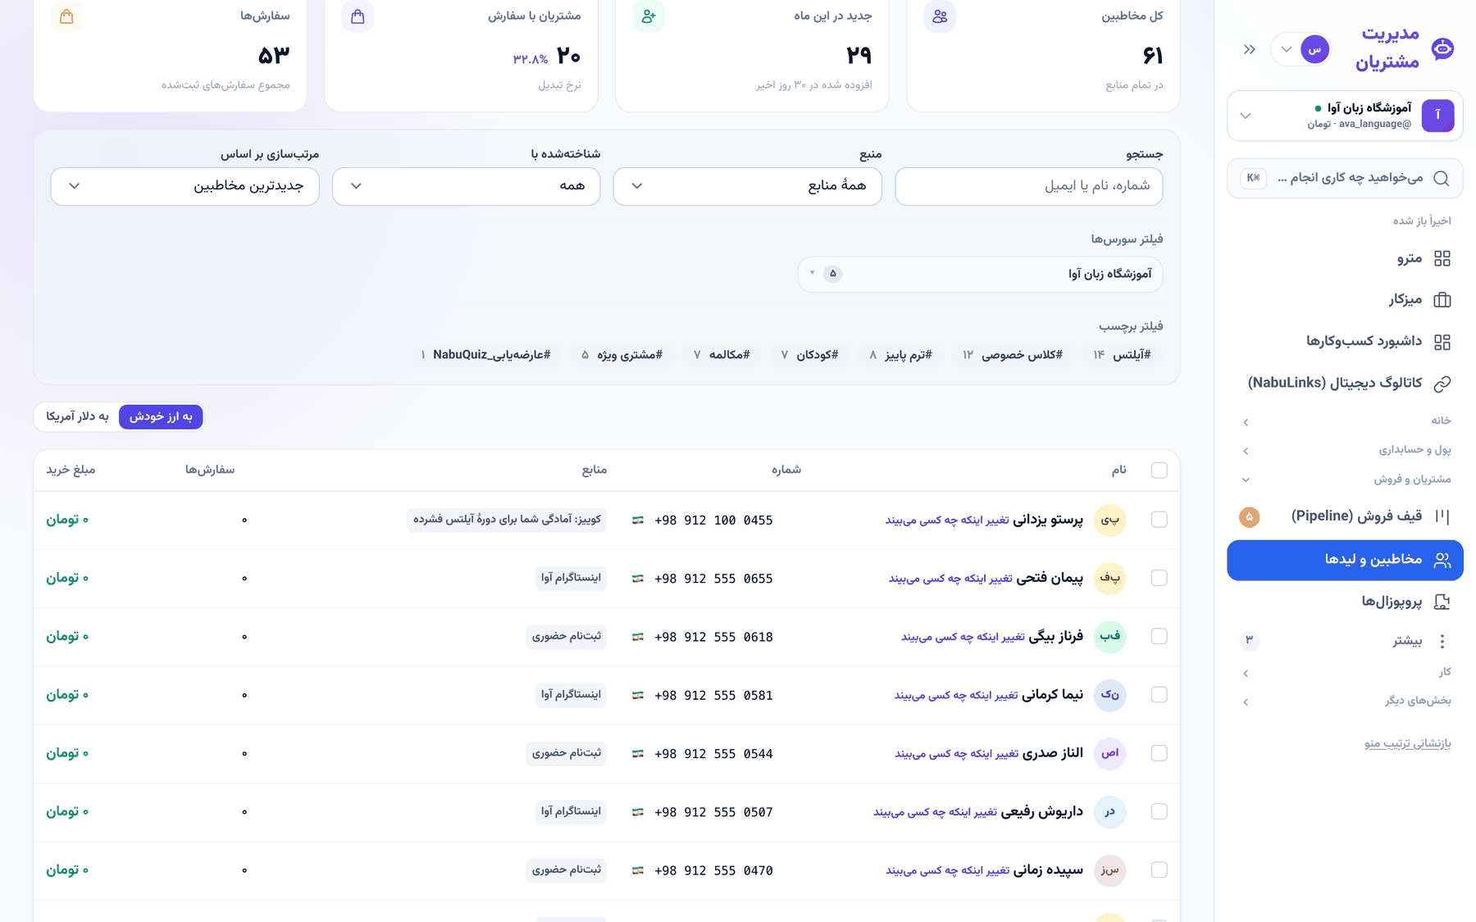
Task: Click the پف avatar of پیمان فتحی
Action: pos(1110,579)
